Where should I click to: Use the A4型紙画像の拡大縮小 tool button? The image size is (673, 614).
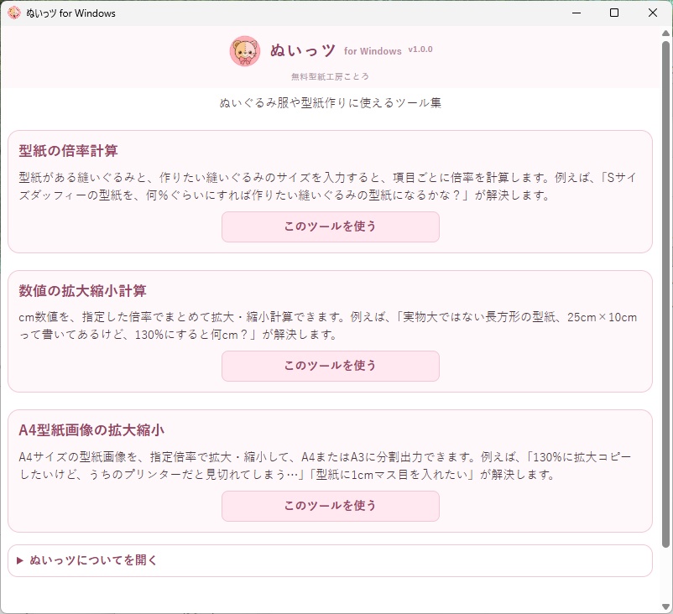331,506
